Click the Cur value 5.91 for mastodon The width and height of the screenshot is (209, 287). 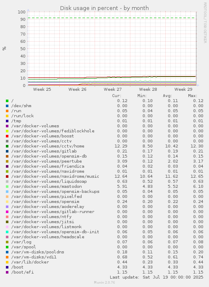(122, 187)
